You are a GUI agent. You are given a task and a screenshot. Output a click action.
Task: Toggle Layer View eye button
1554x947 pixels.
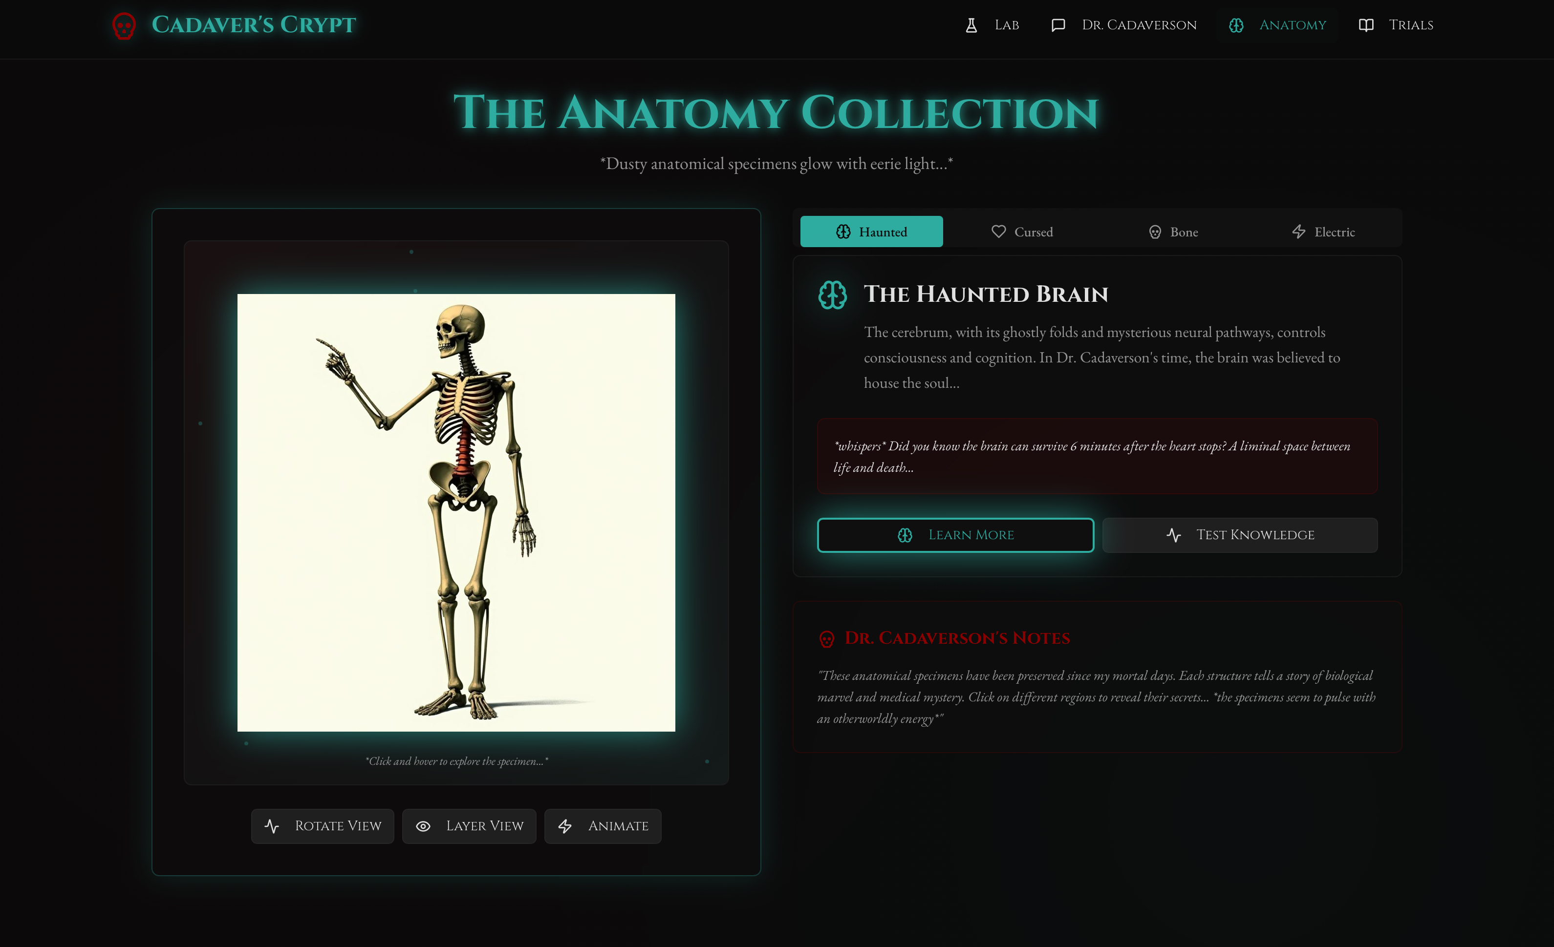tap(469, 826)
